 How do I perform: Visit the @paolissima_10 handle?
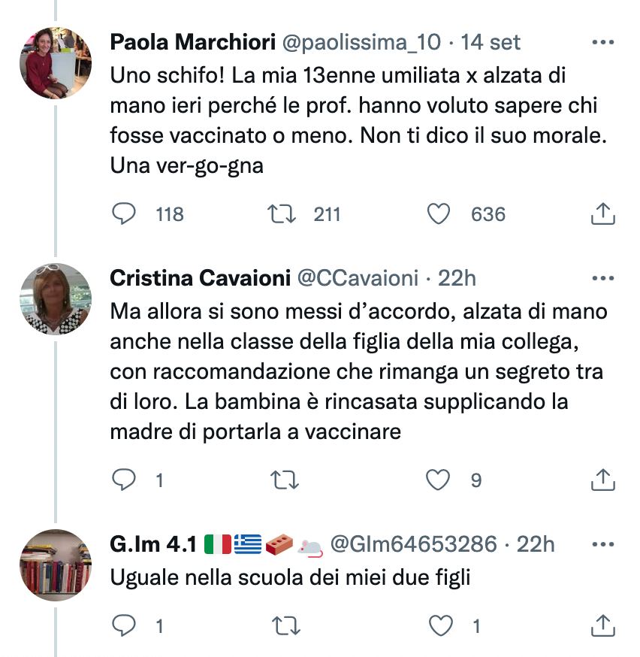[361, 42]
